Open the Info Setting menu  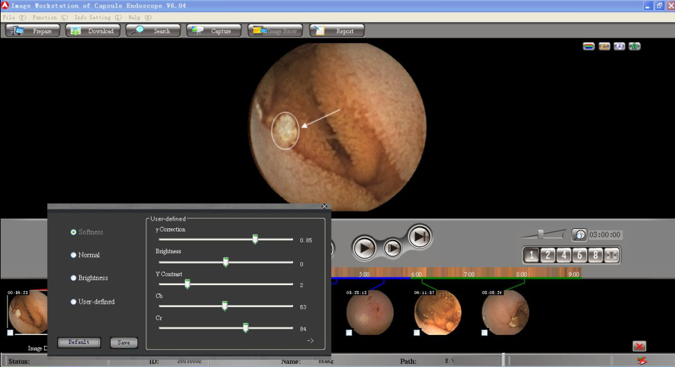(98, 18)
